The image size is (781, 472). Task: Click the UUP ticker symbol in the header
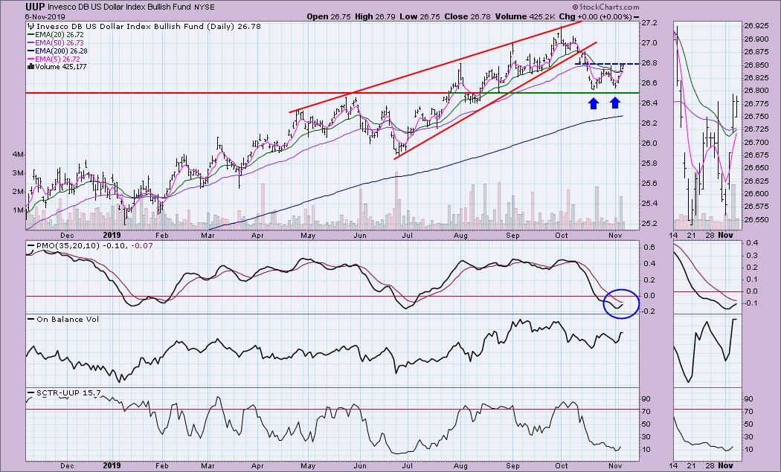[x=35, y=7]
